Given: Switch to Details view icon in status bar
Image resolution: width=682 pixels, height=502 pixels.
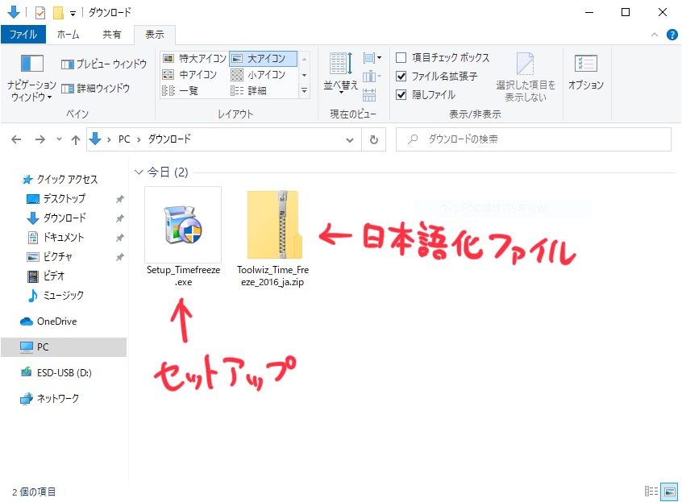Looking at the screenshot, I should pos(651,491).
